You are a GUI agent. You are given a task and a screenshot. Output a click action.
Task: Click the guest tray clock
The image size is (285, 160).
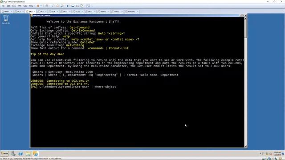pyautogui.click(x=277, y=154)
